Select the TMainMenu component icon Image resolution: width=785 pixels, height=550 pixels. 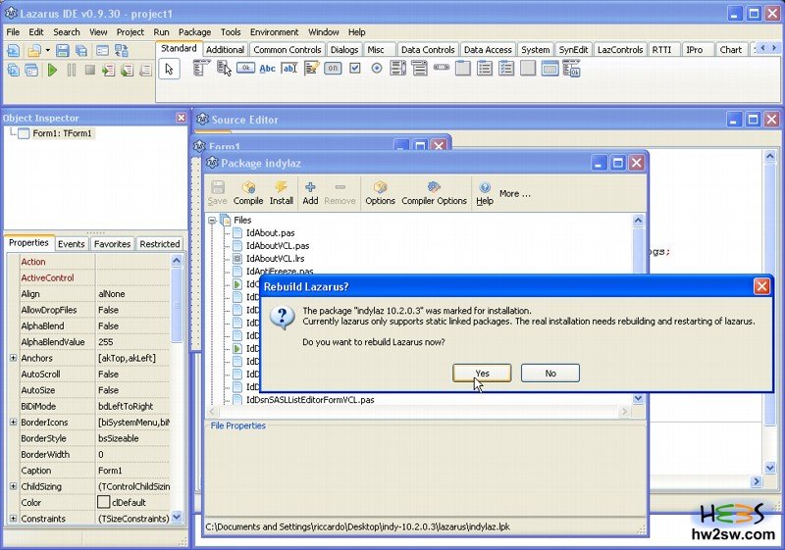(x=201, y=68)
